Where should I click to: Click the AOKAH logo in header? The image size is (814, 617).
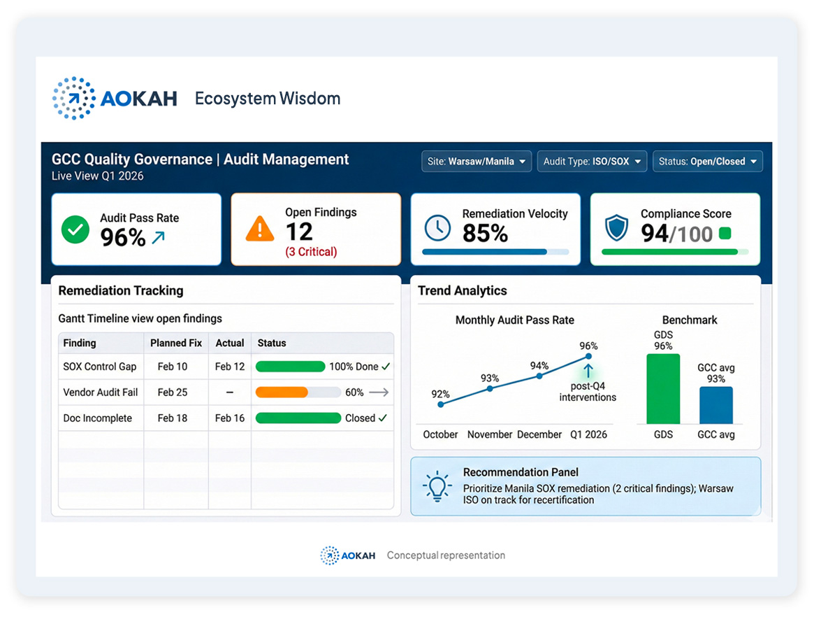115,98
